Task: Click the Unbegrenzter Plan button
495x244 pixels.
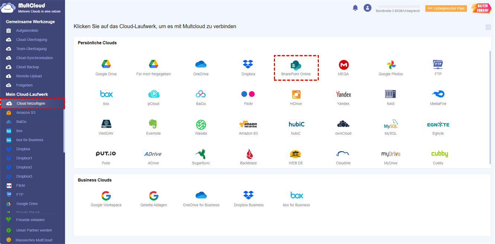Action: tap(446, 8)
